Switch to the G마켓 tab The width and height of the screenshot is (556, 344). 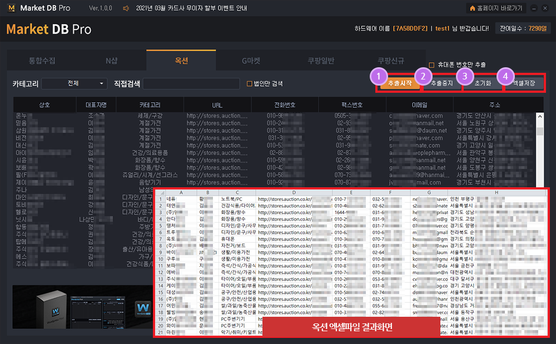[x=250, y=61]
